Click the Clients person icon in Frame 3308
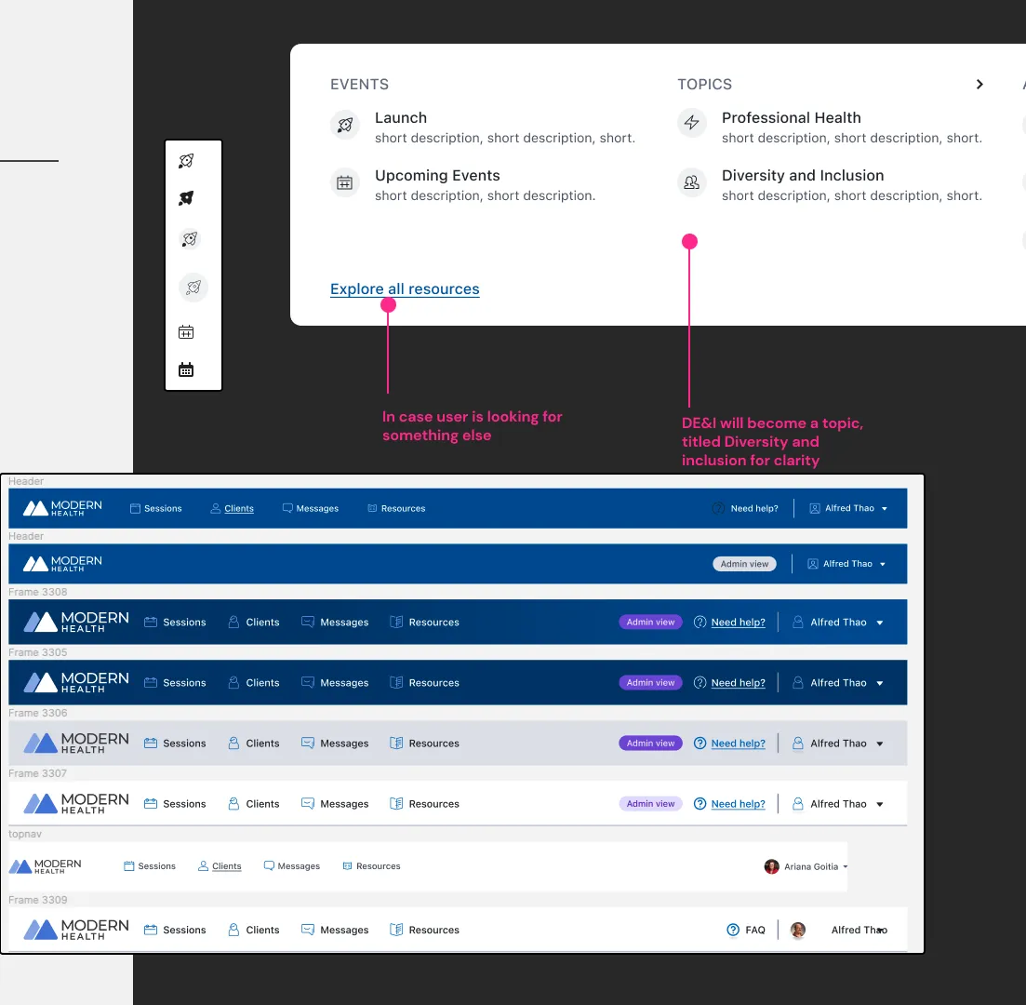1026x1005 pixels. (x=233, y=622)
